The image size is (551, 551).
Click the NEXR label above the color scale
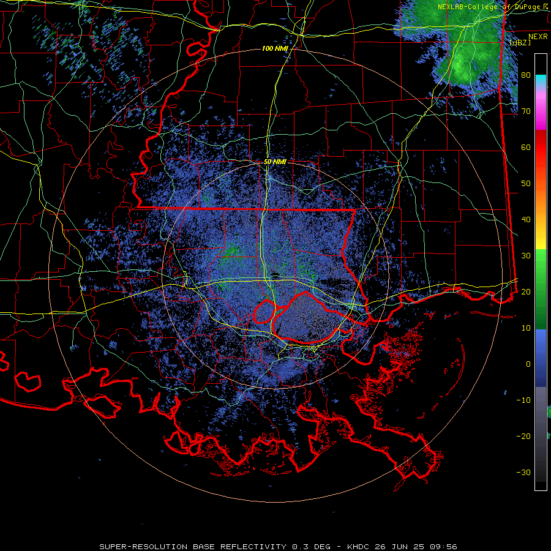pos(538,37)
